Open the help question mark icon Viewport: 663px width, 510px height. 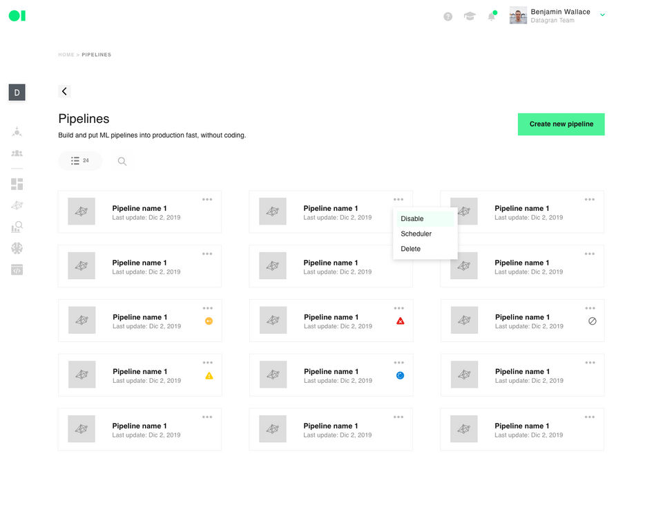[448, 16]
